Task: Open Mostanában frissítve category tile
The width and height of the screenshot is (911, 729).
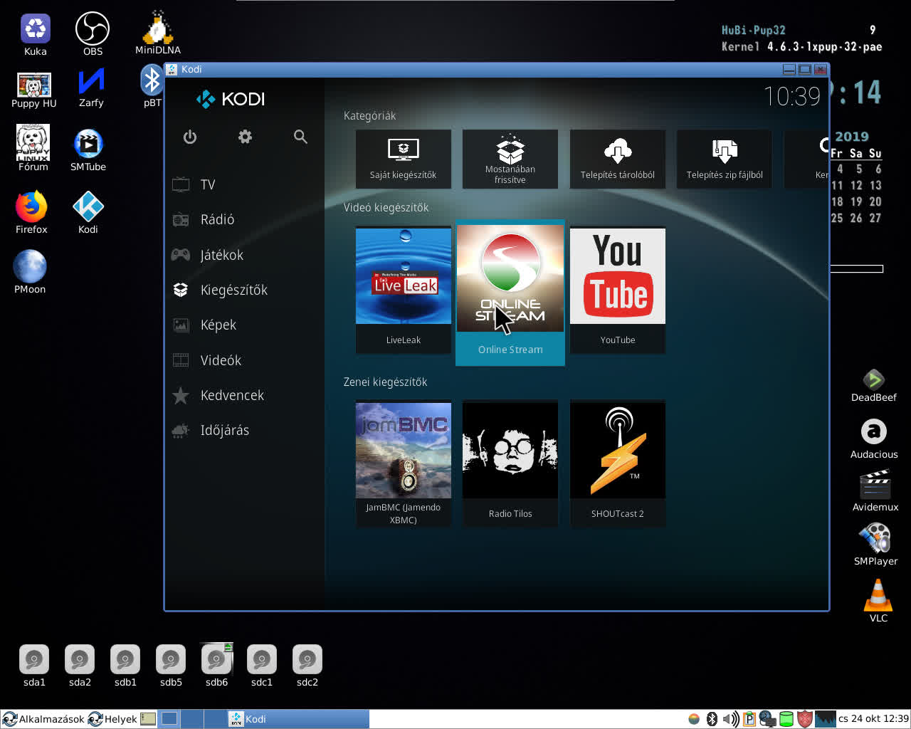Action: point(510,159)
